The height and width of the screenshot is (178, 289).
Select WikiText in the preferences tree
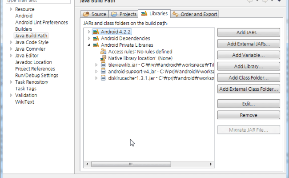click(25, 102)
